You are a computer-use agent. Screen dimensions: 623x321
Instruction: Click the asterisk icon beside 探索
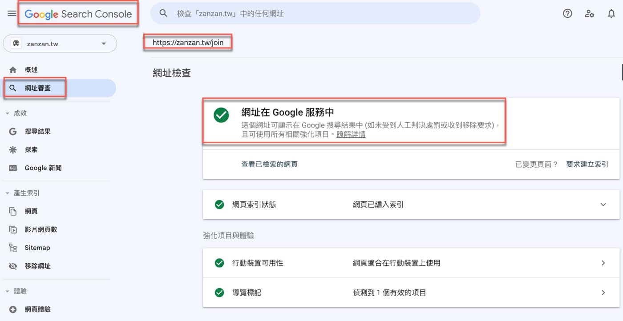tap(13, 150)
